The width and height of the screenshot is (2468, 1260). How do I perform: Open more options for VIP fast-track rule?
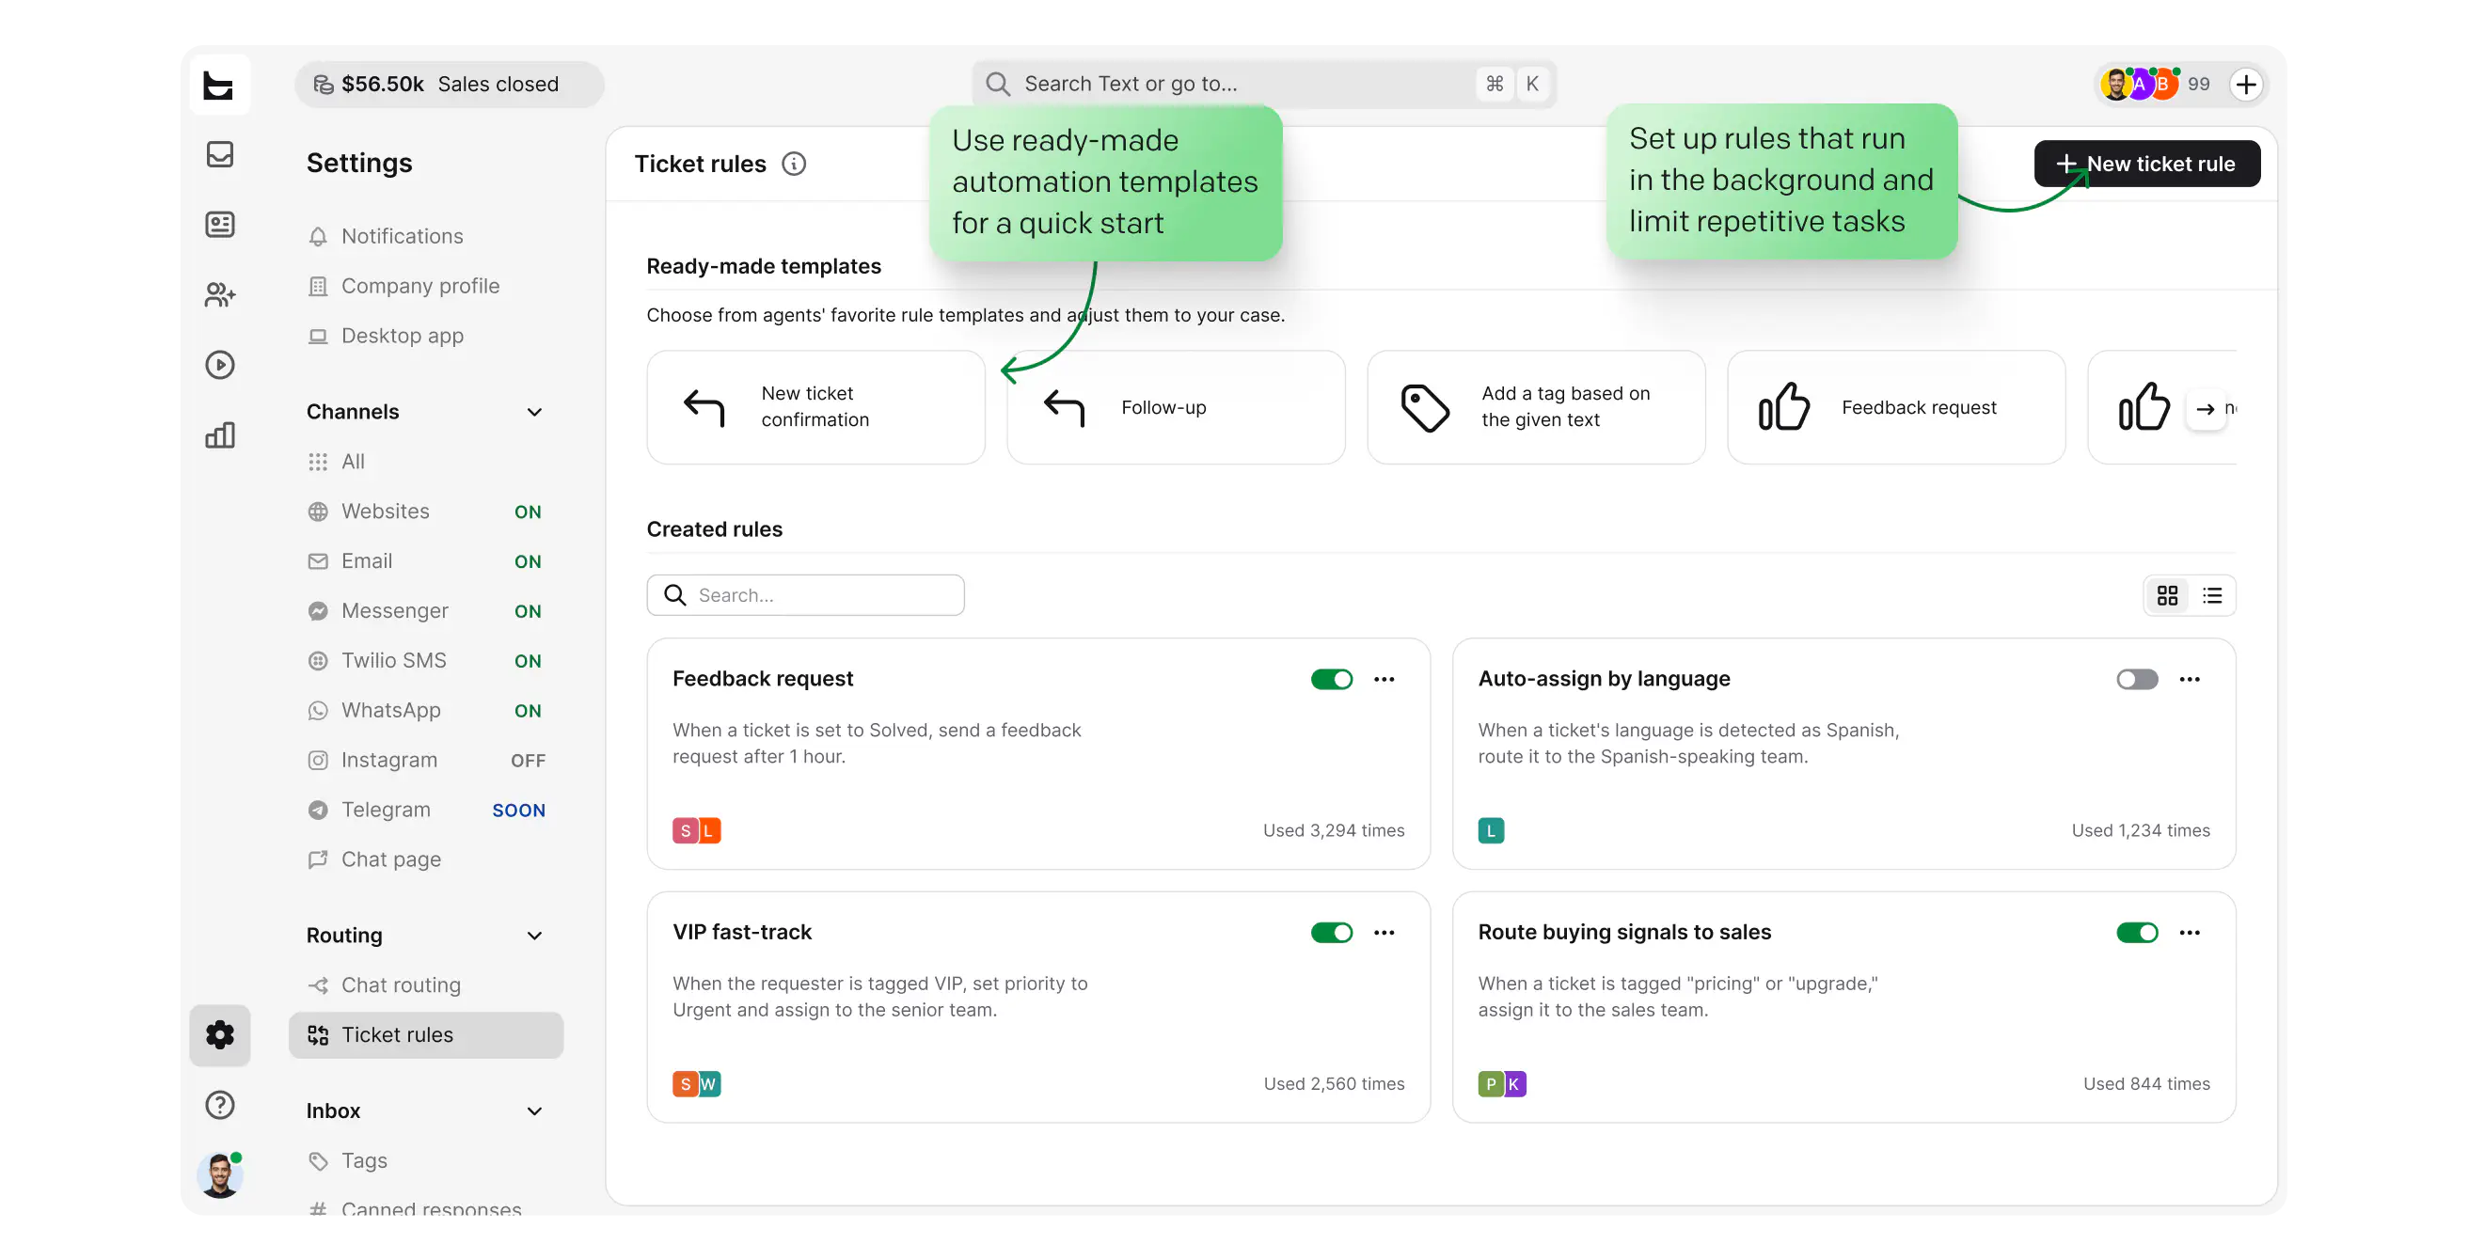[1384, 932]
